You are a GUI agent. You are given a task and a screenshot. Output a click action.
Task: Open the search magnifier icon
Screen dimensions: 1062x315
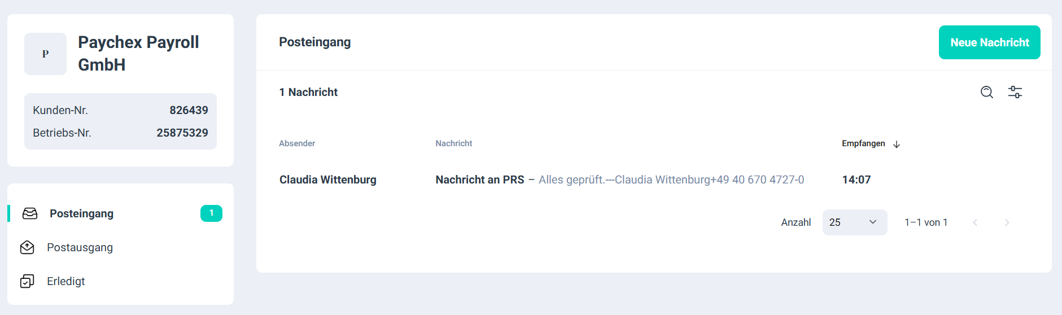click(986, 92)
